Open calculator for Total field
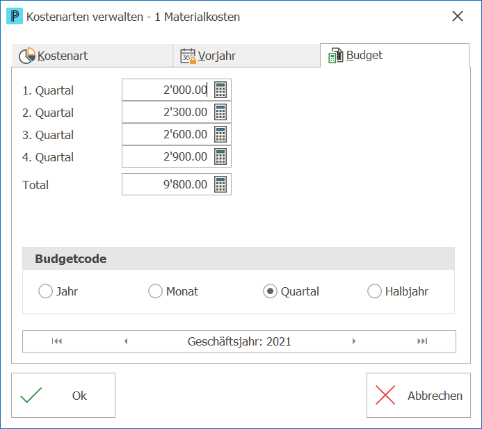 coord(220,184)
